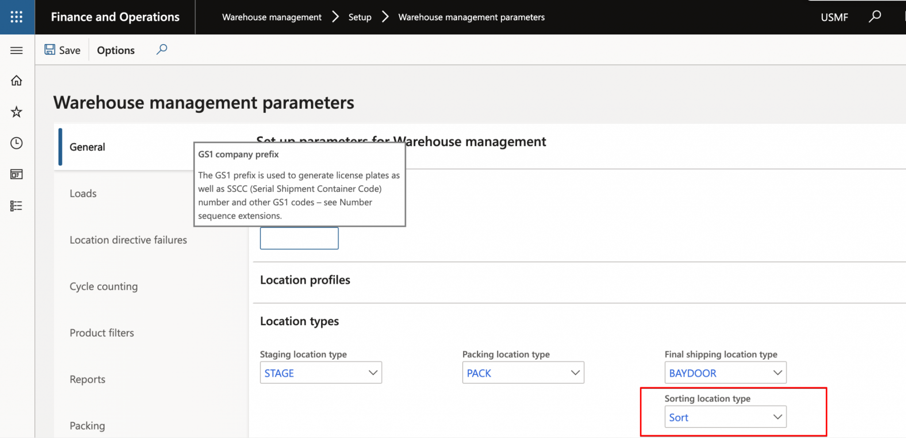Click inside the GS1 company prefix field
The image size is (906, 438).
[299, 238]
